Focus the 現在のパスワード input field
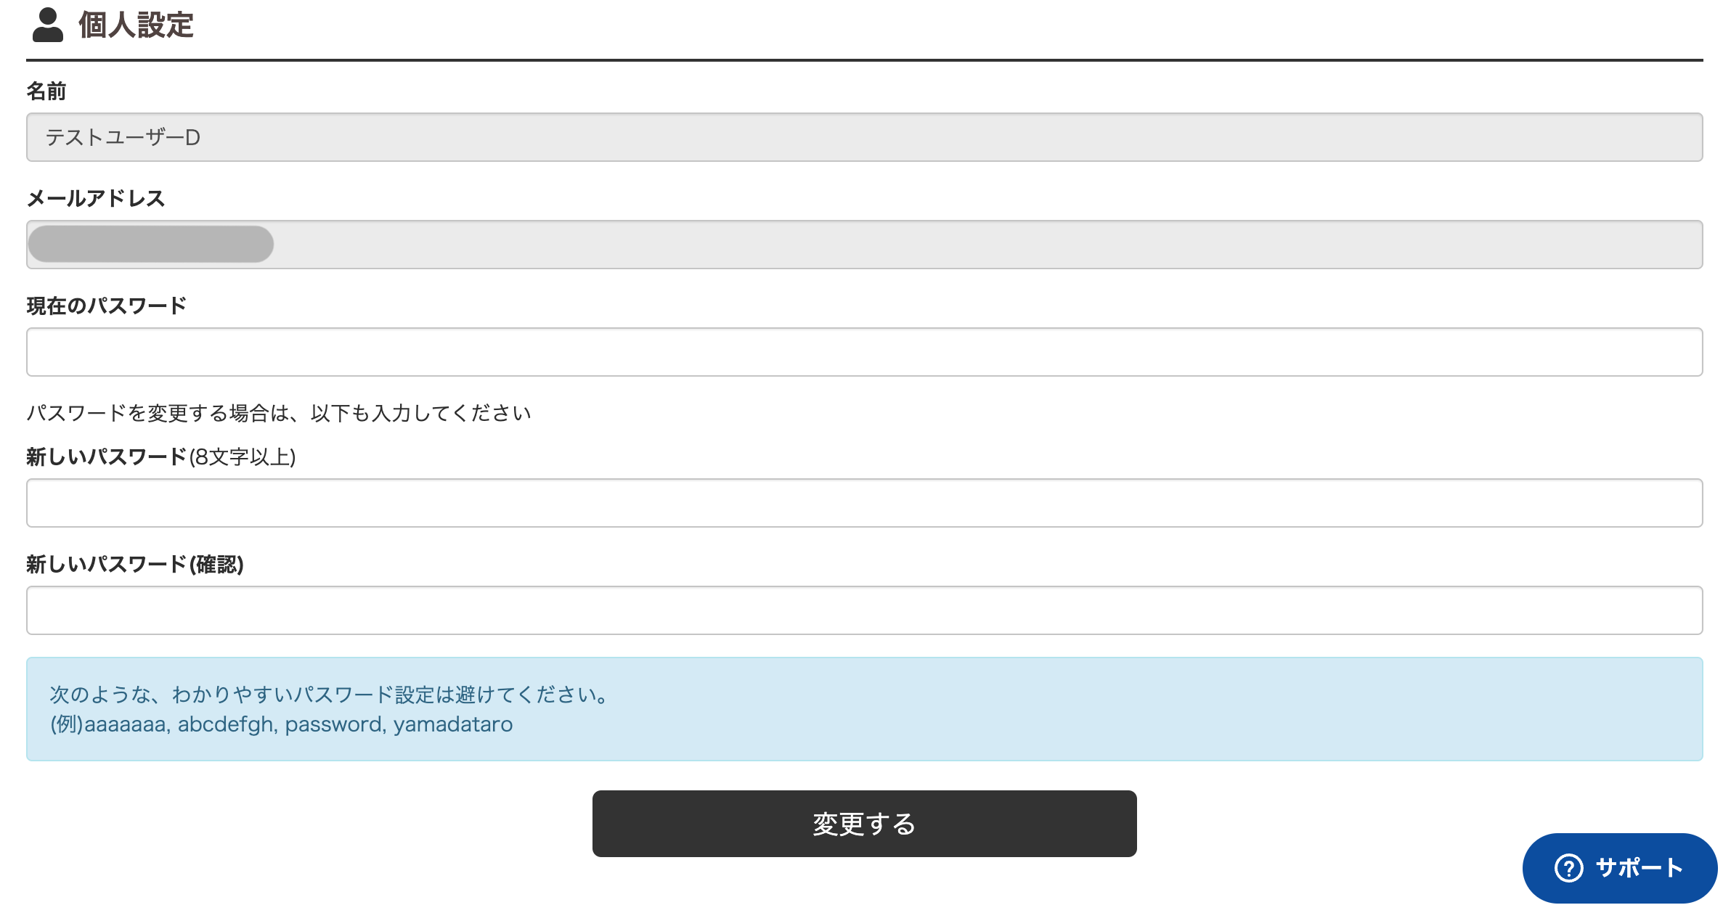 click(864, 352)
